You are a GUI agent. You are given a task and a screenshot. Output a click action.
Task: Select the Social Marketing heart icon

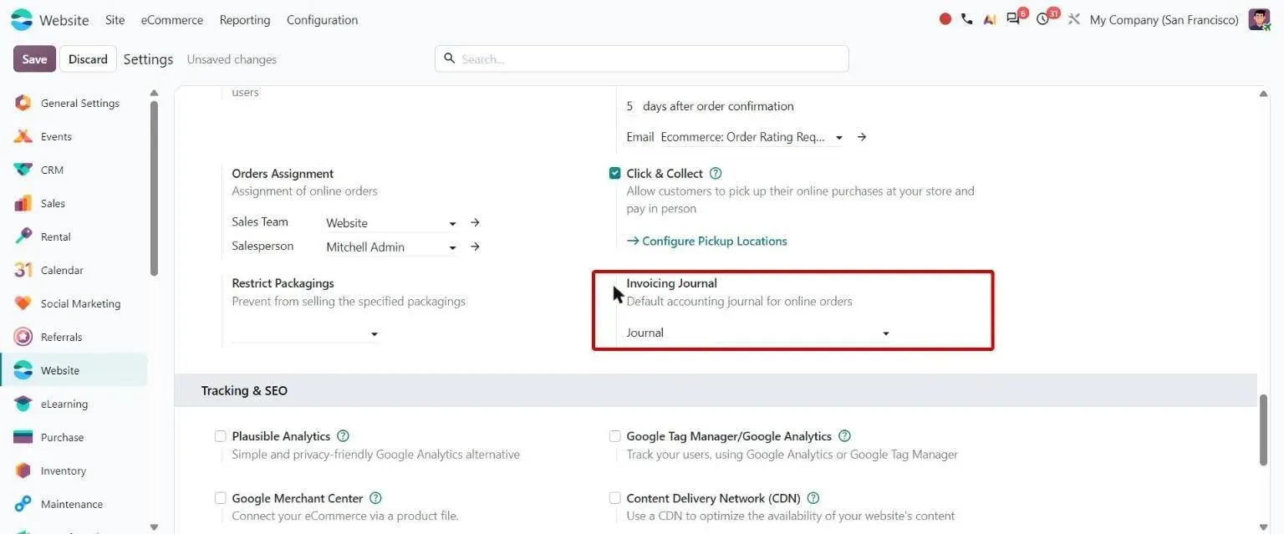(23, 303)
